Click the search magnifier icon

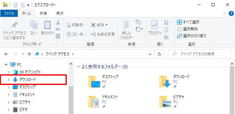pos(174,54)
